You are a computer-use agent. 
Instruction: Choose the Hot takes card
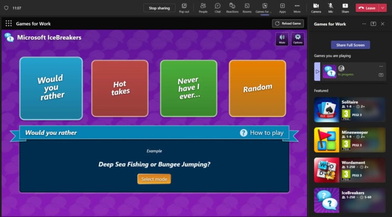[120, 88]
